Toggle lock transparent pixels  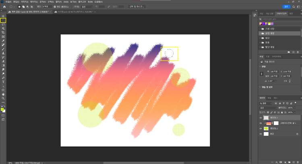click(x=268, y=112)
